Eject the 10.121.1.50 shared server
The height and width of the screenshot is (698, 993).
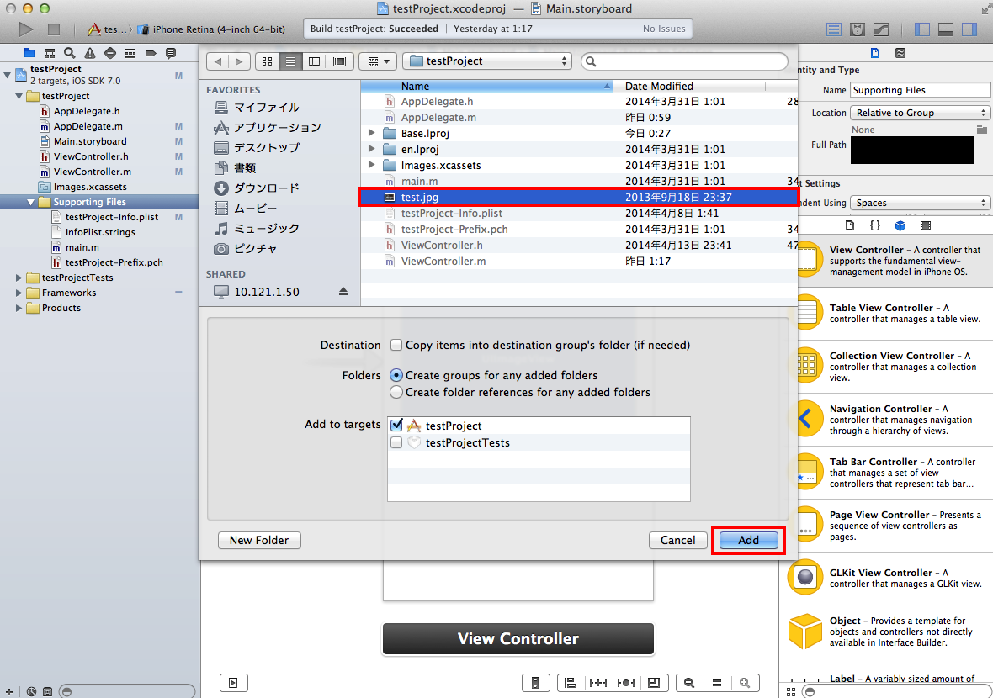[x=343, y=292]
